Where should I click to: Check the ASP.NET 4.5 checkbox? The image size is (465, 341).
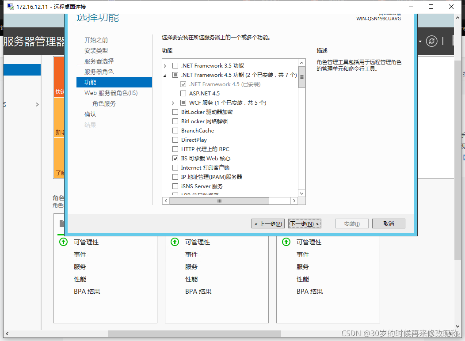point(183,93)
